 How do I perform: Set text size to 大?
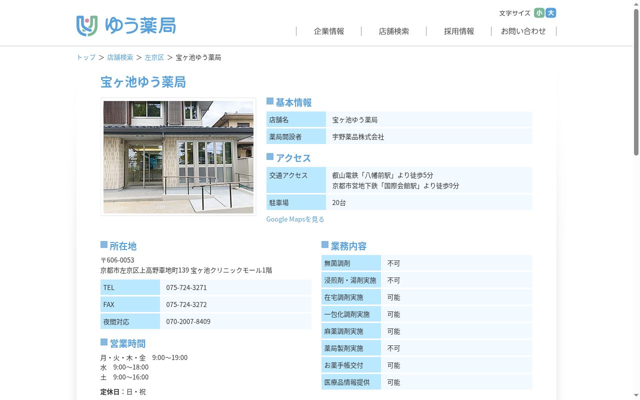[x=551, y=13]
